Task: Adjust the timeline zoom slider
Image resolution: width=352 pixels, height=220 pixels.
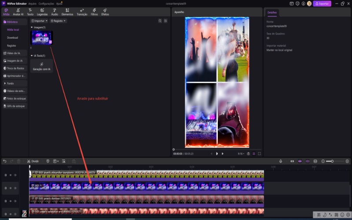Action: [x=333, y=161]
